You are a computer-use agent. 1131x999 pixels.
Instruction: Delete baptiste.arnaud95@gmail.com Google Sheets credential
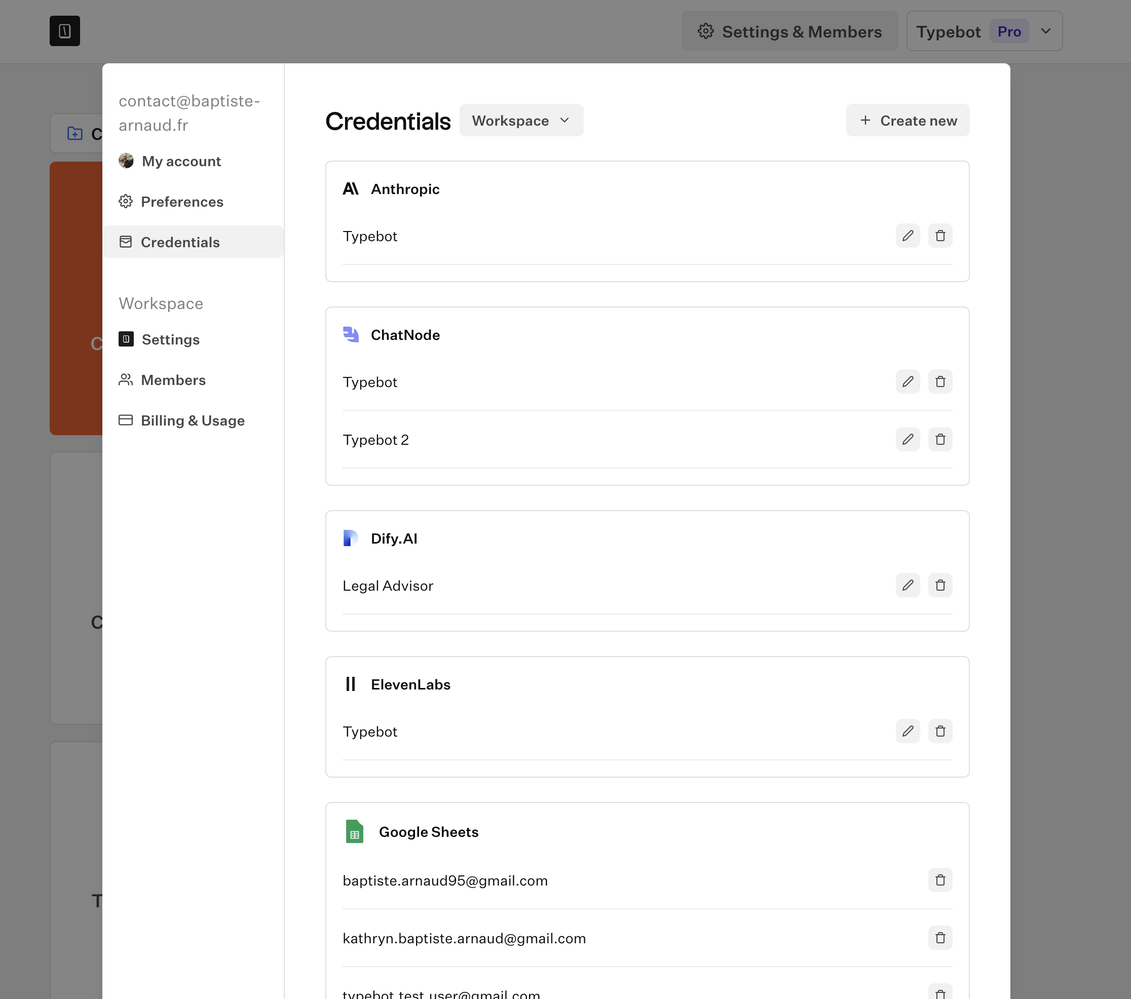click(x=940, y=880)
